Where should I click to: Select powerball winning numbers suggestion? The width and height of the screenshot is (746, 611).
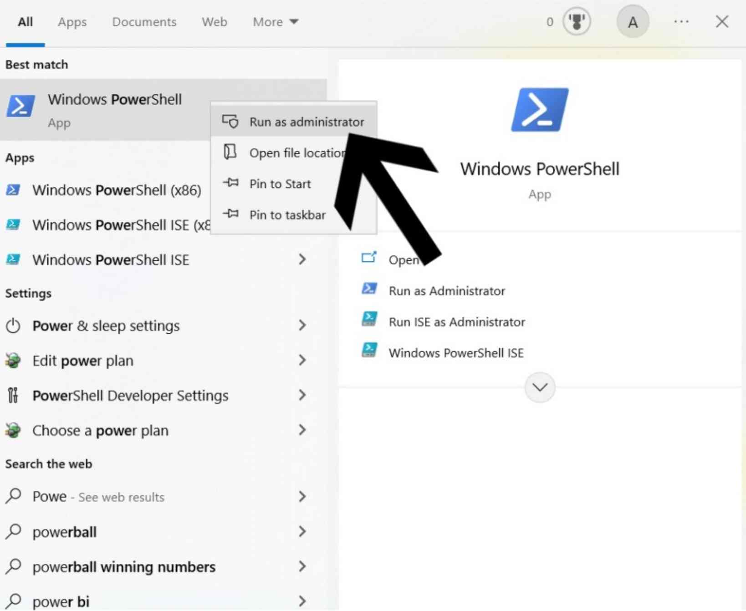(x=124, y=567)
